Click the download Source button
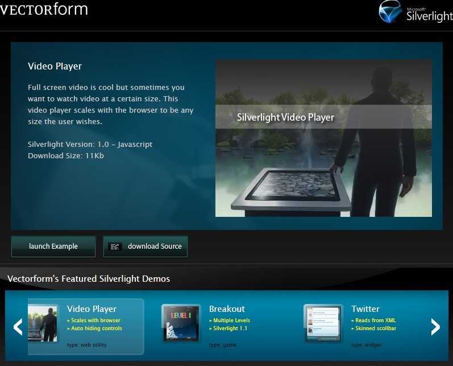 click(x=146, y=246)
